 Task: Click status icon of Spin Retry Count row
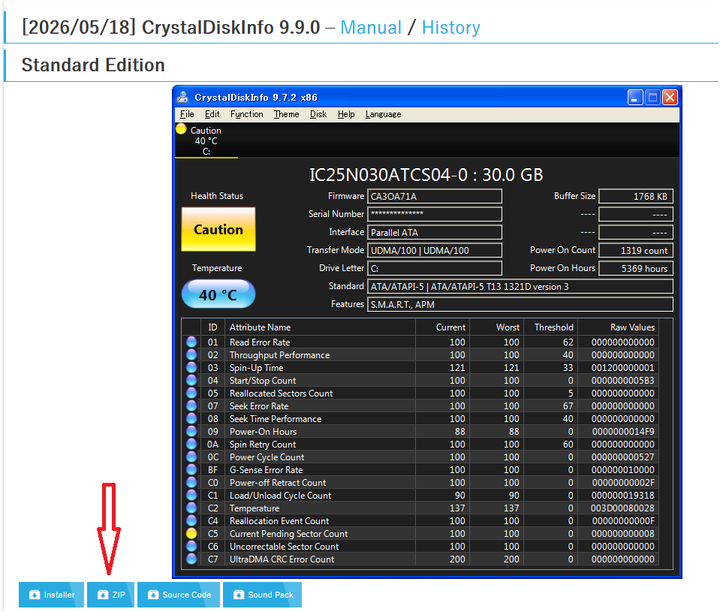191,445
